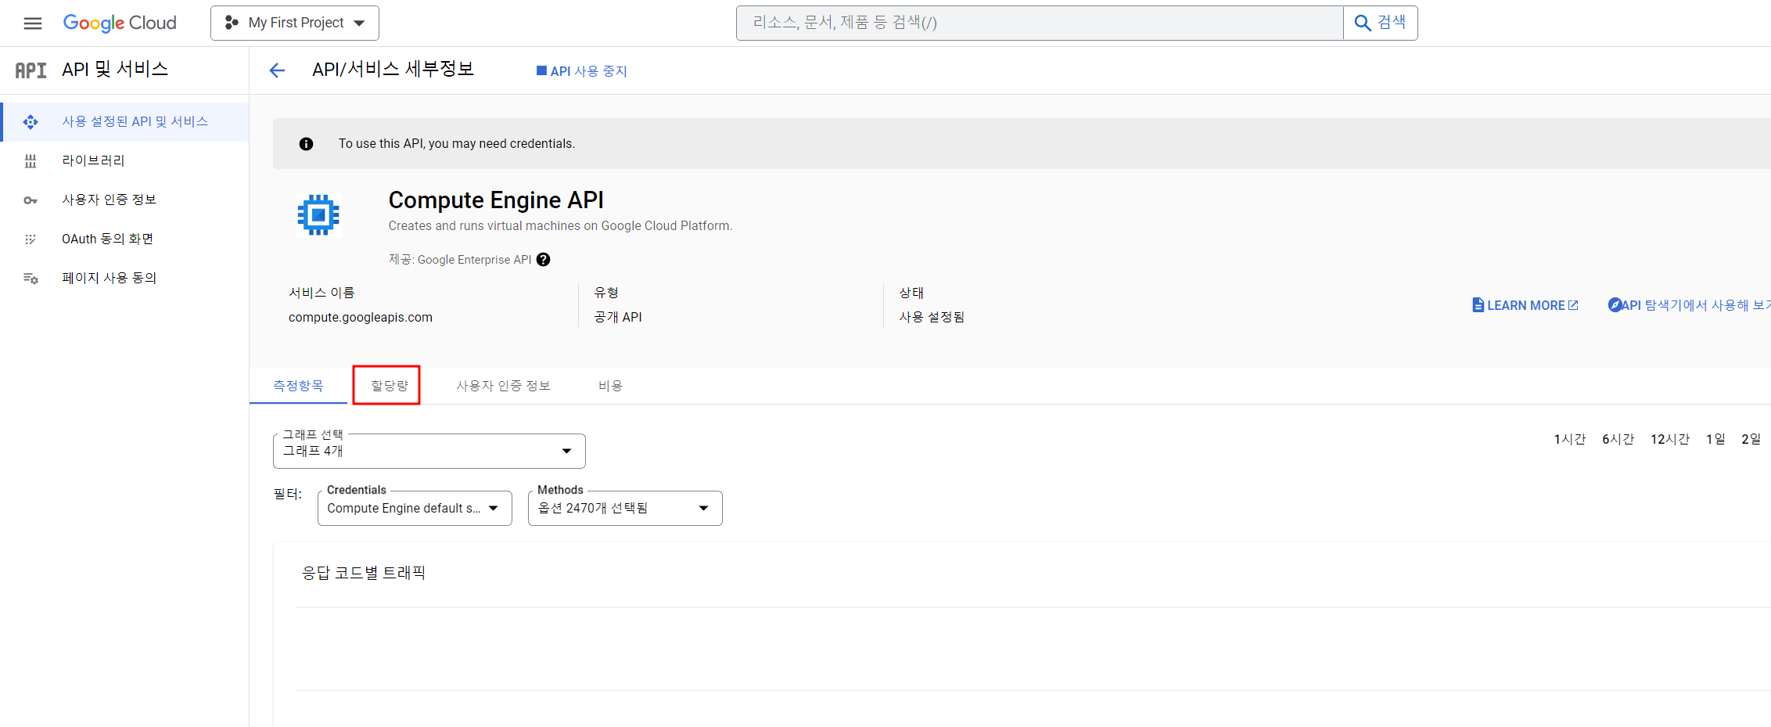This screenshot has height=727, width=1771.
Task: Click the 검색 search button
Action: click(x=1381, y=23)
